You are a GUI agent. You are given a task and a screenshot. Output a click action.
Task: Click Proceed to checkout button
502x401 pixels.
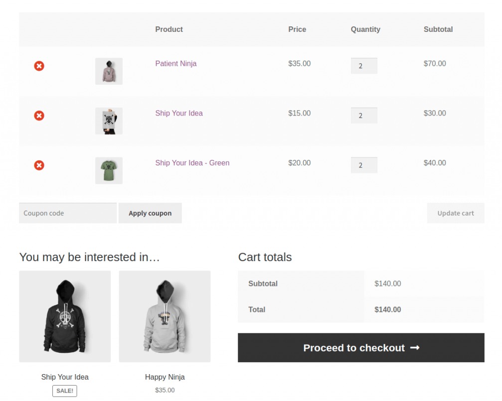point(361,348)
